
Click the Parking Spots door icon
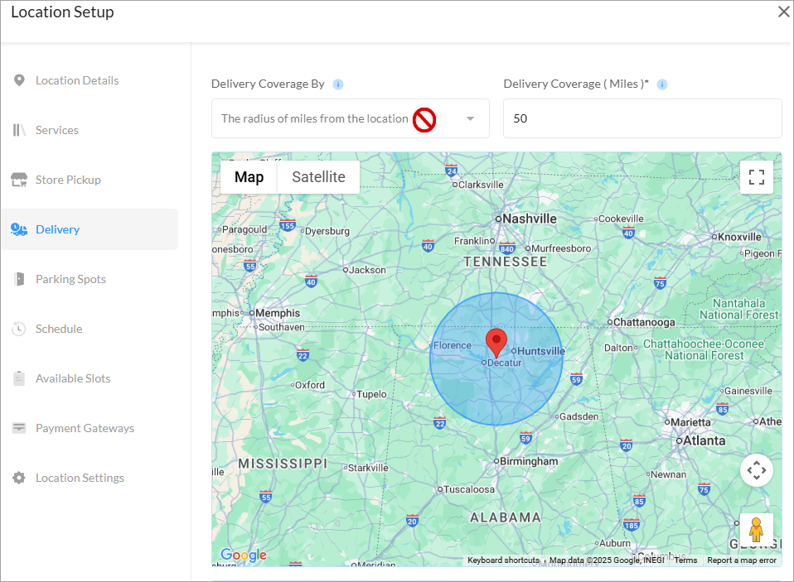(19, 279)
